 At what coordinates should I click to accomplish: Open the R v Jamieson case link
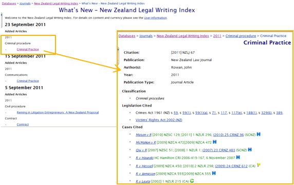pos(145,174)
